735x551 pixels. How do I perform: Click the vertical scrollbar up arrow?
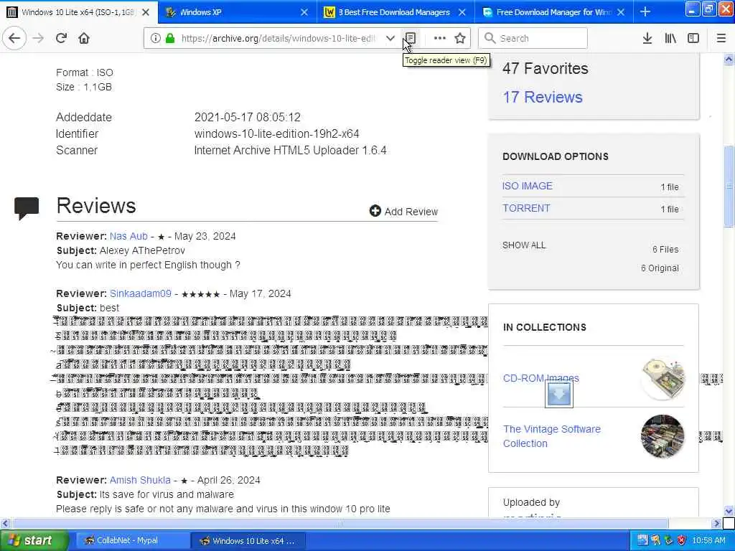(x=729, y=59)
